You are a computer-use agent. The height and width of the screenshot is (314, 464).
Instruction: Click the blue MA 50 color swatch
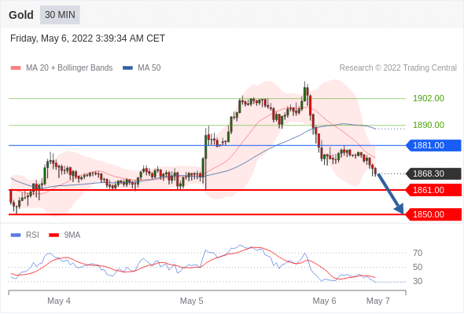(x=128, y=68)
